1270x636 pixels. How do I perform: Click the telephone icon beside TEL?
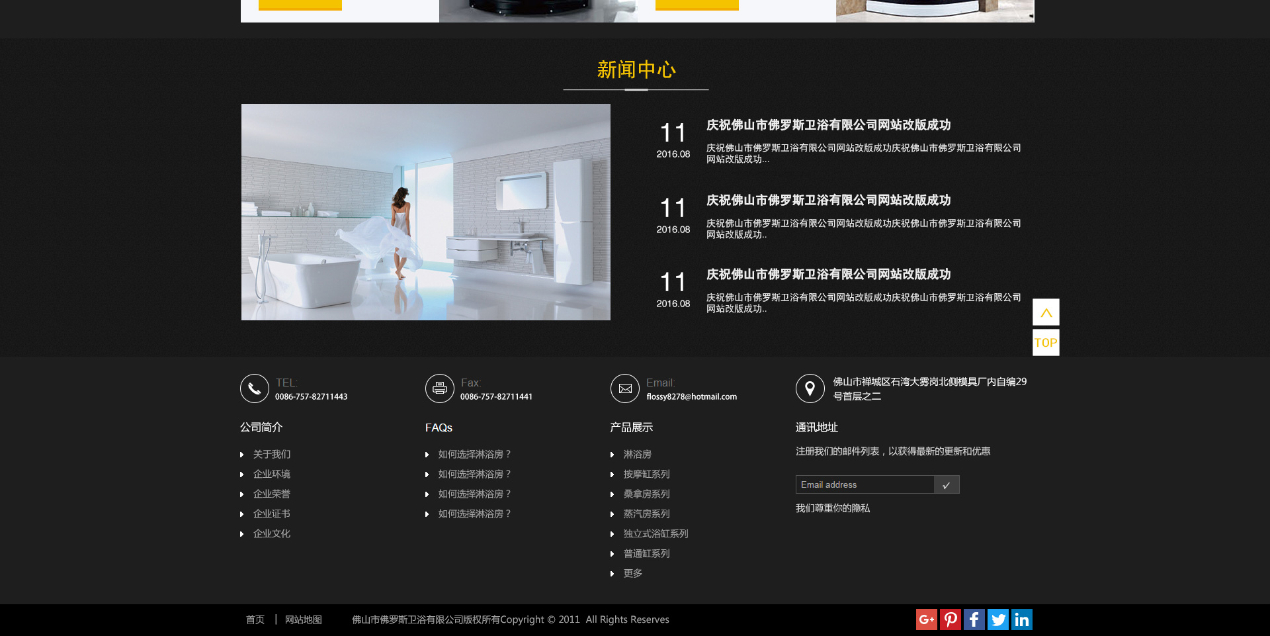tap(255, 388)
